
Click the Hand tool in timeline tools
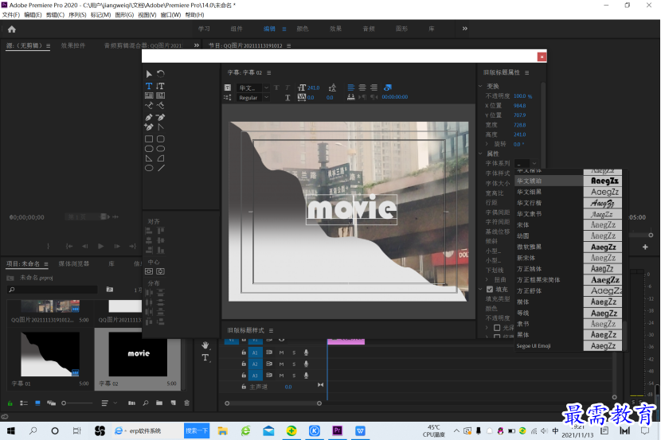[205, 345]
